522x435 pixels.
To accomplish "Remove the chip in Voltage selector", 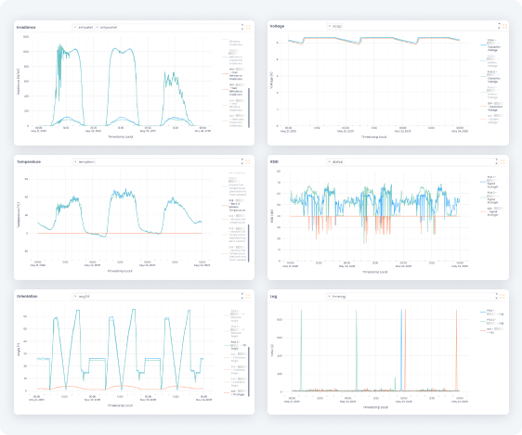I will [x=330, y=26].
